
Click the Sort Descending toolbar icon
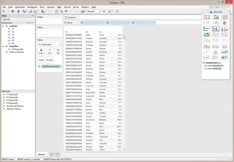(66, 11)
